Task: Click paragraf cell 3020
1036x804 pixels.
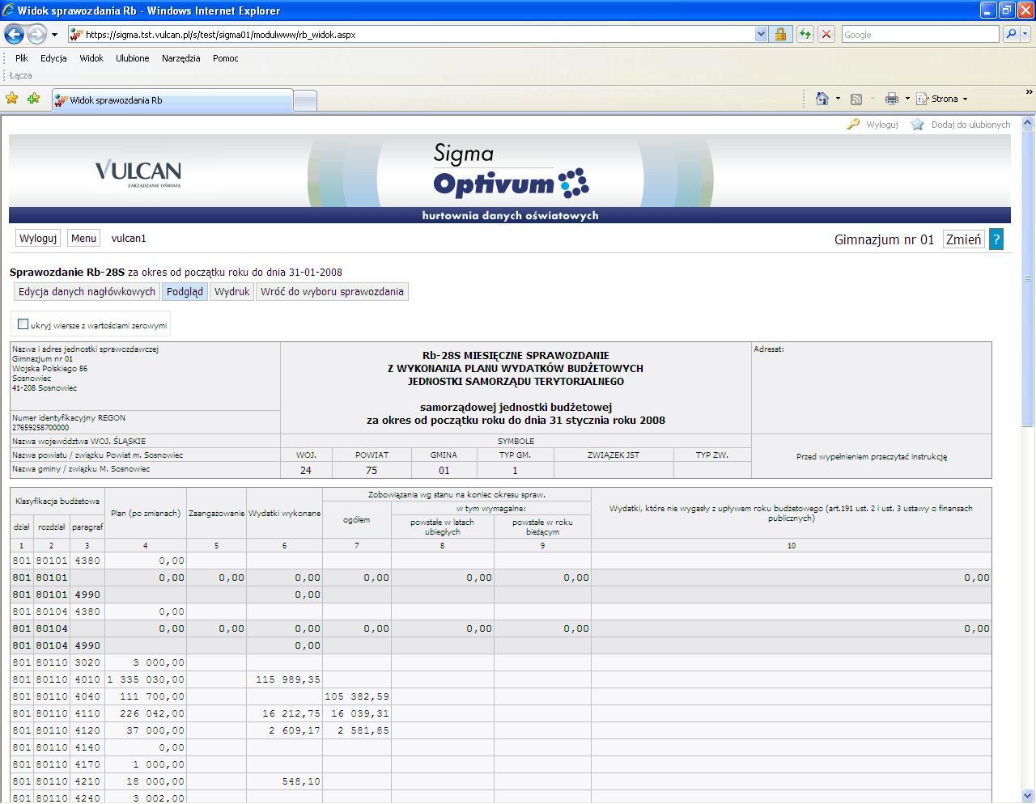Action: [x=87, y=662]
